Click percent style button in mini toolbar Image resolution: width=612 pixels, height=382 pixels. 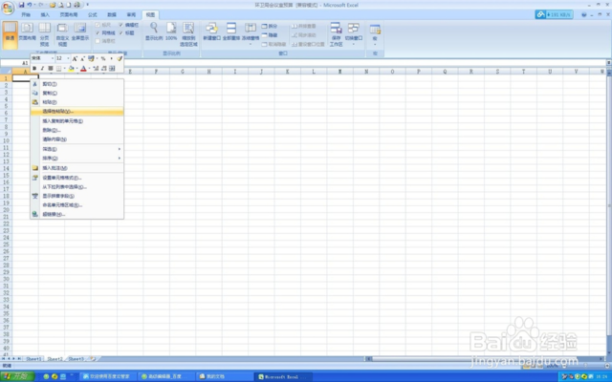click(x=103, y=58)
